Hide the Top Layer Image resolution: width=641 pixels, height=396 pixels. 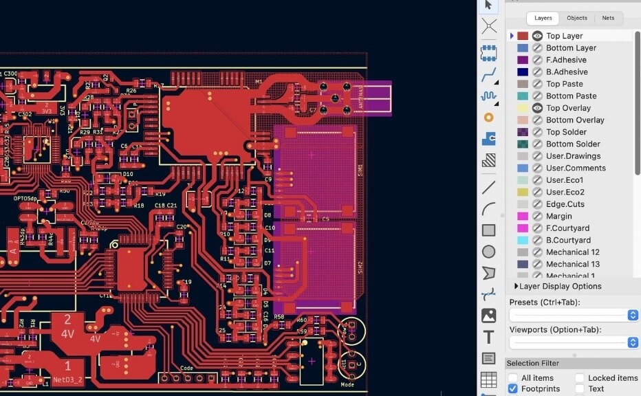point(537,35)
